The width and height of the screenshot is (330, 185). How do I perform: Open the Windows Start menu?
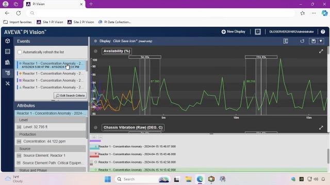[108, 179]
